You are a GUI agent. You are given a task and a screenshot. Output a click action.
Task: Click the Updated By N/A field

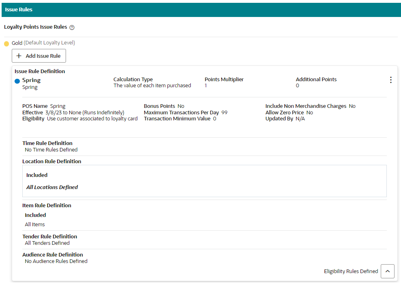pyautogui.click(x=285, y=119)
